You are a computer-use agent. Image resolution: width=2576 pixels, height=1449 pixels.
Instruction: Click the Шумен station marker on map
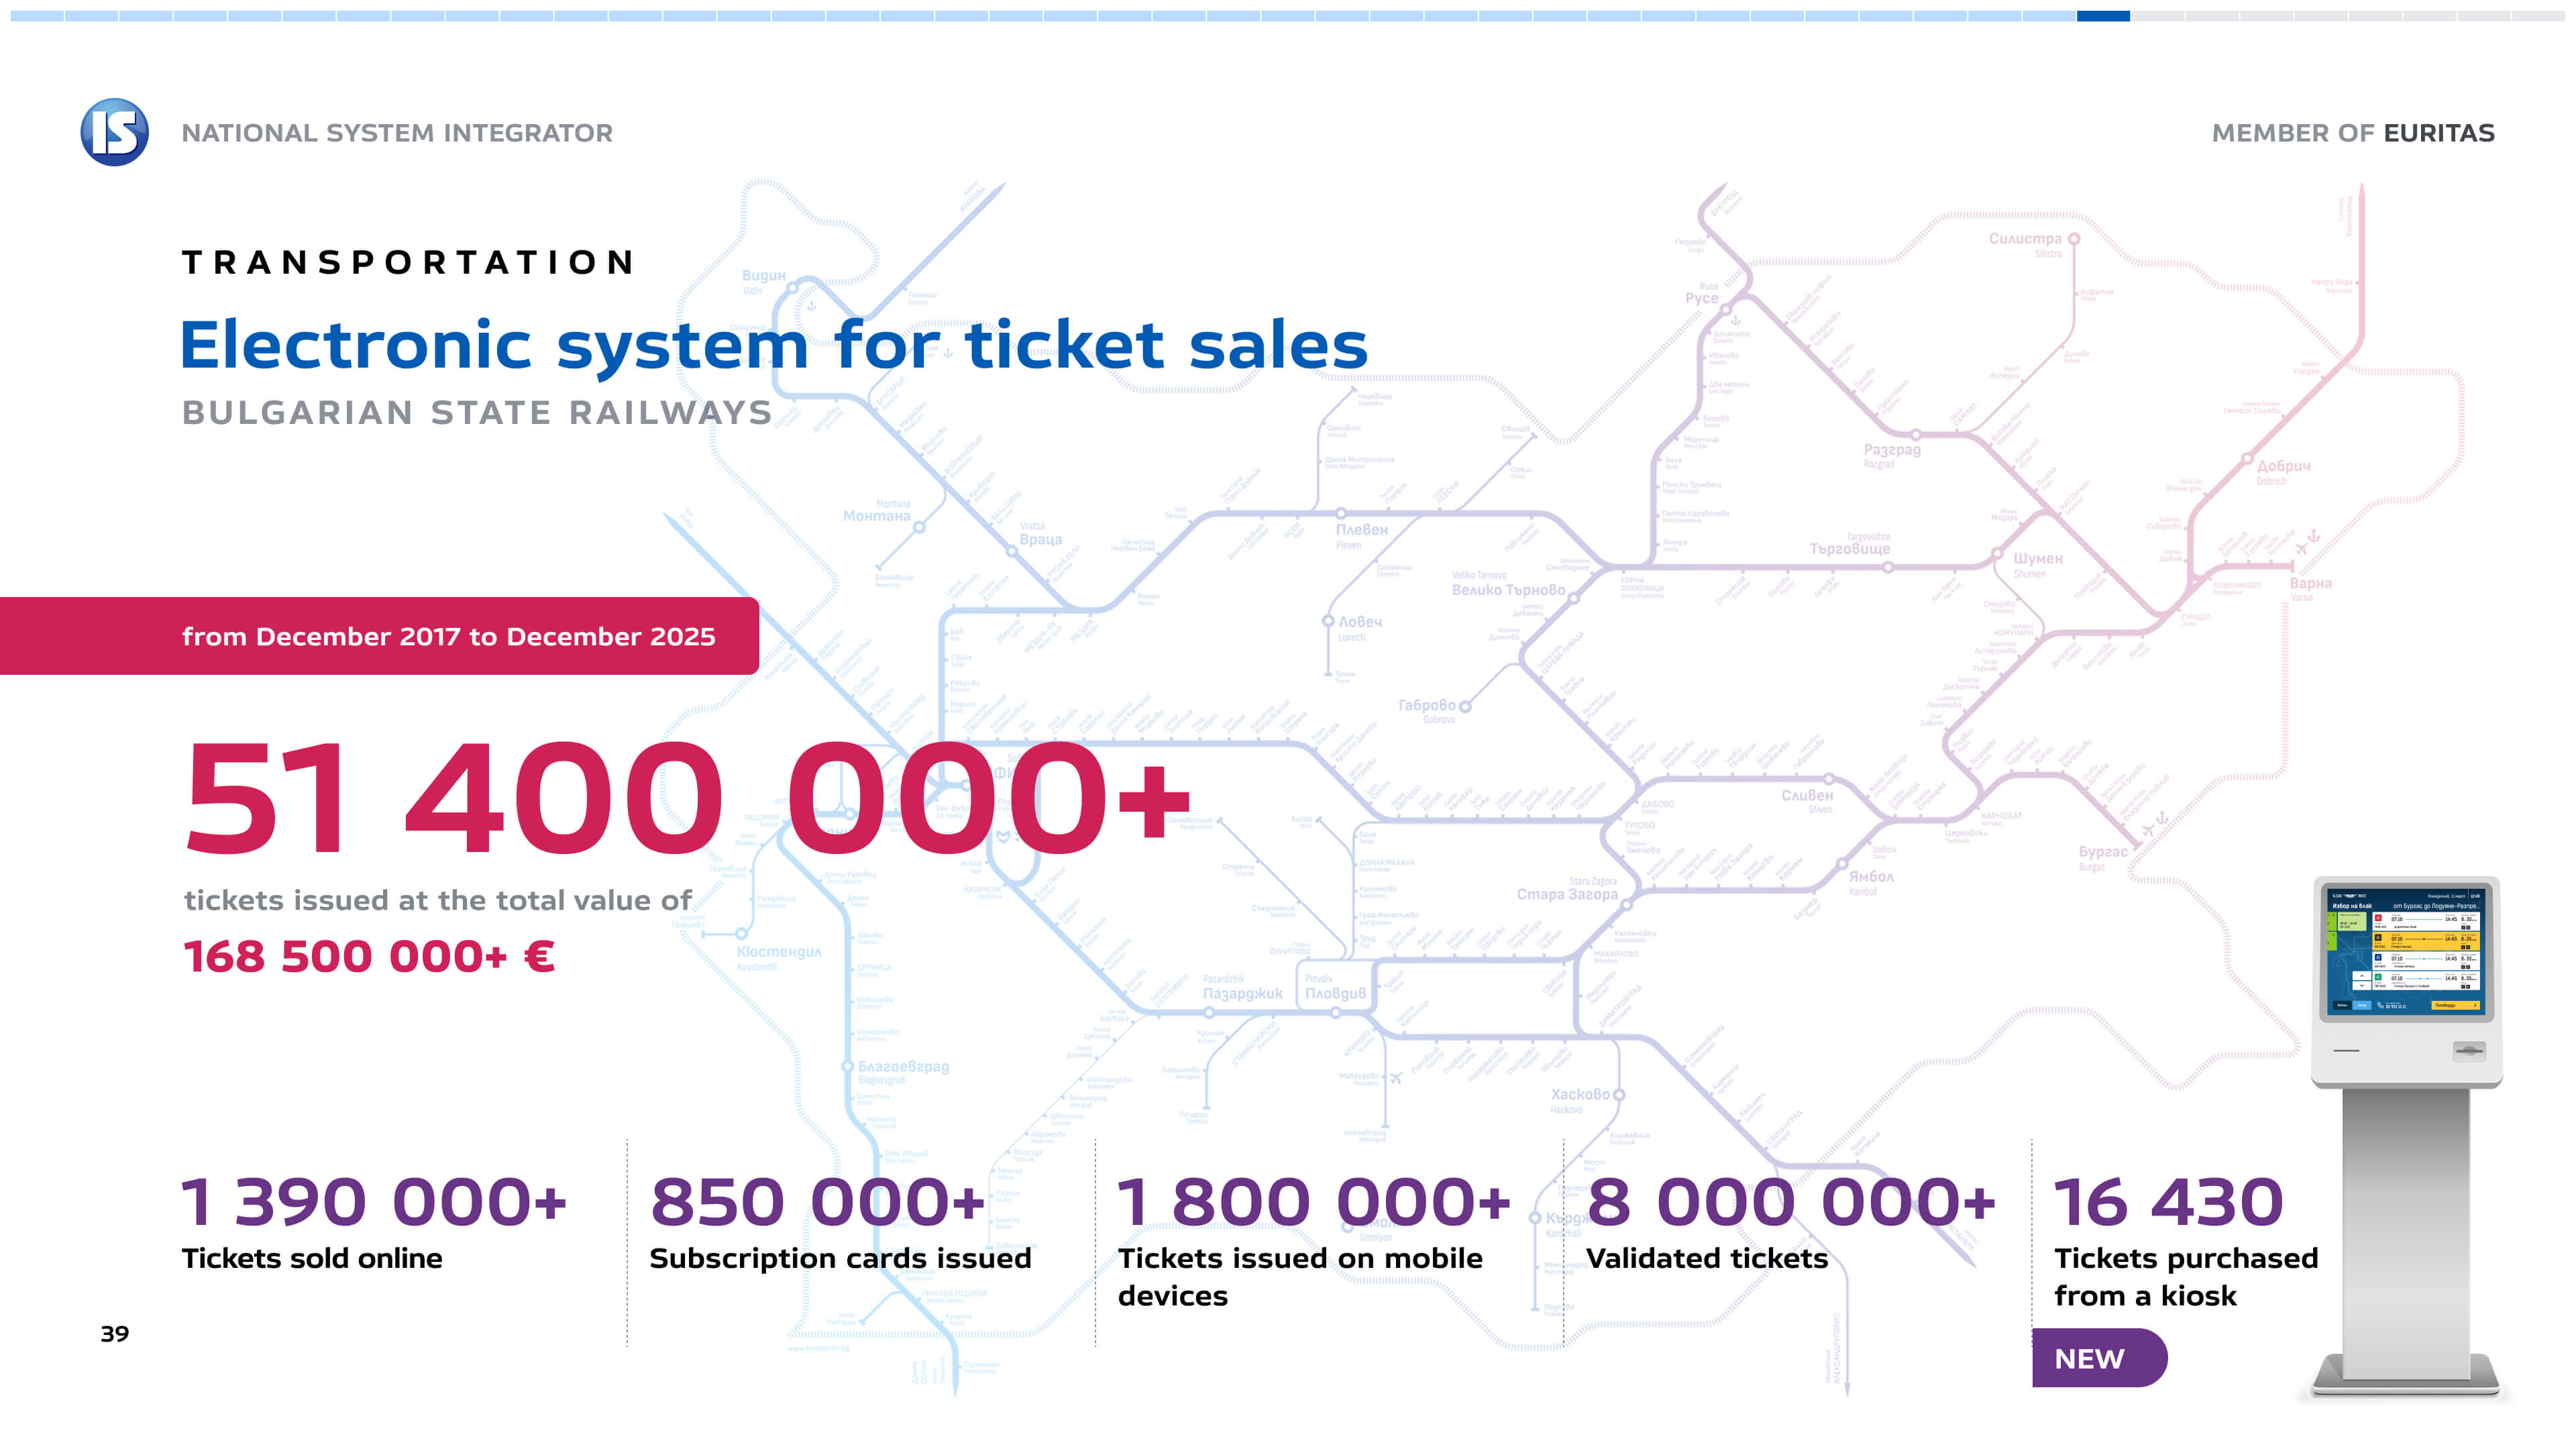1997,554
